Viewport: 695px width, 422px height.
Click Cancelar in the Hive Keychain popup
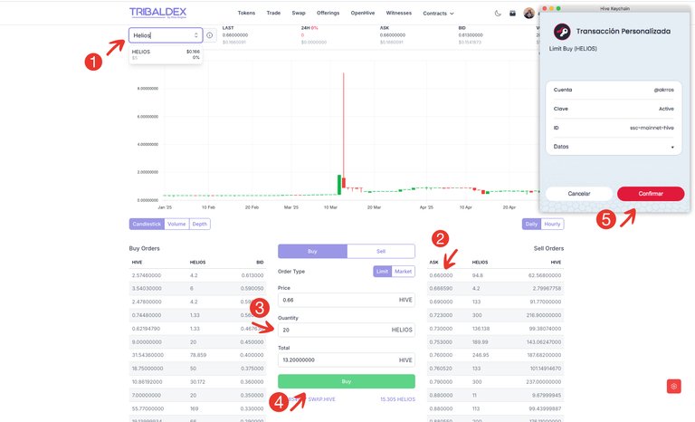click(579, 194)
